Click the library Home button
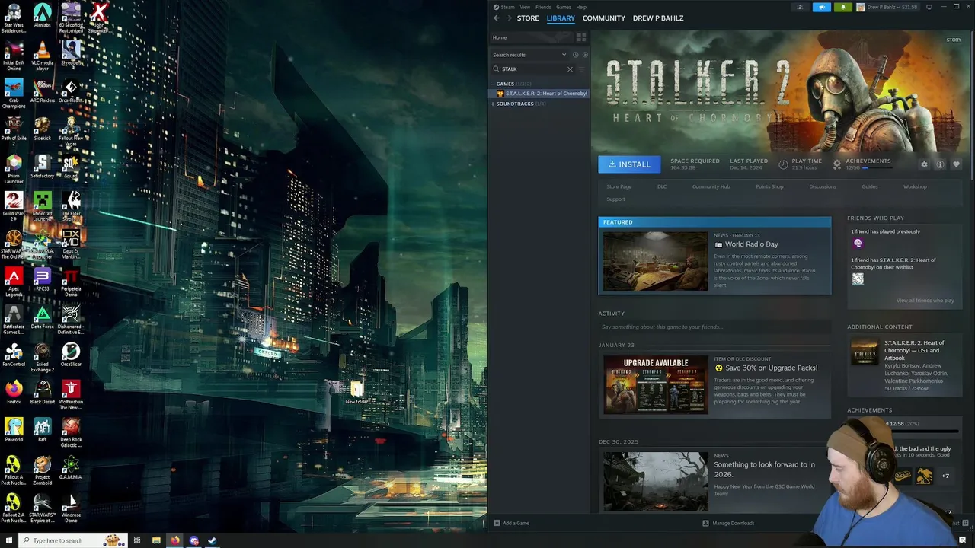The width and height of the screenshot is (975, 548). coord(532,37)
